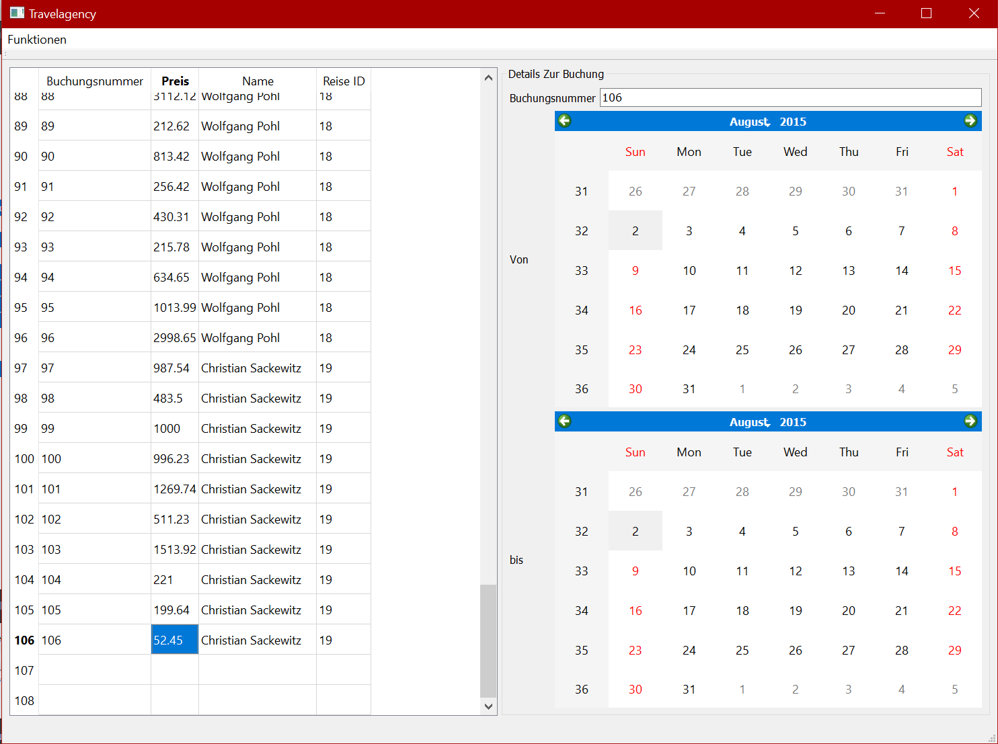Click the Buchungsnummer column header
Image resolution: width=998 pixels, height=744 pixels.
point(95,81)
